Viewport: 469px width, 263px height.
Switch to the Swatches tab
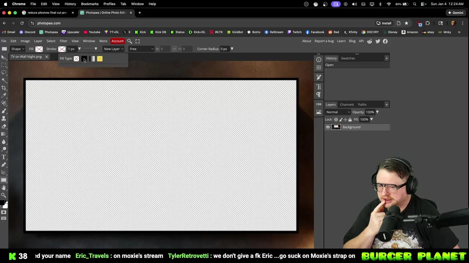pyautogui.click(x=348, y=58)
